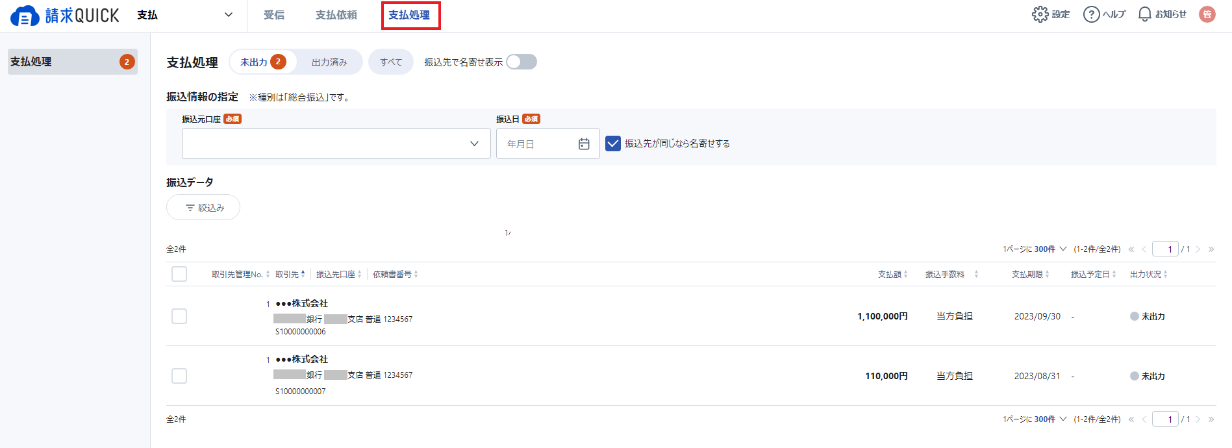The width and height of the screenshot is (1232, 448).
Task: Sort by 振込先口座 column
Action: point(339,275)
